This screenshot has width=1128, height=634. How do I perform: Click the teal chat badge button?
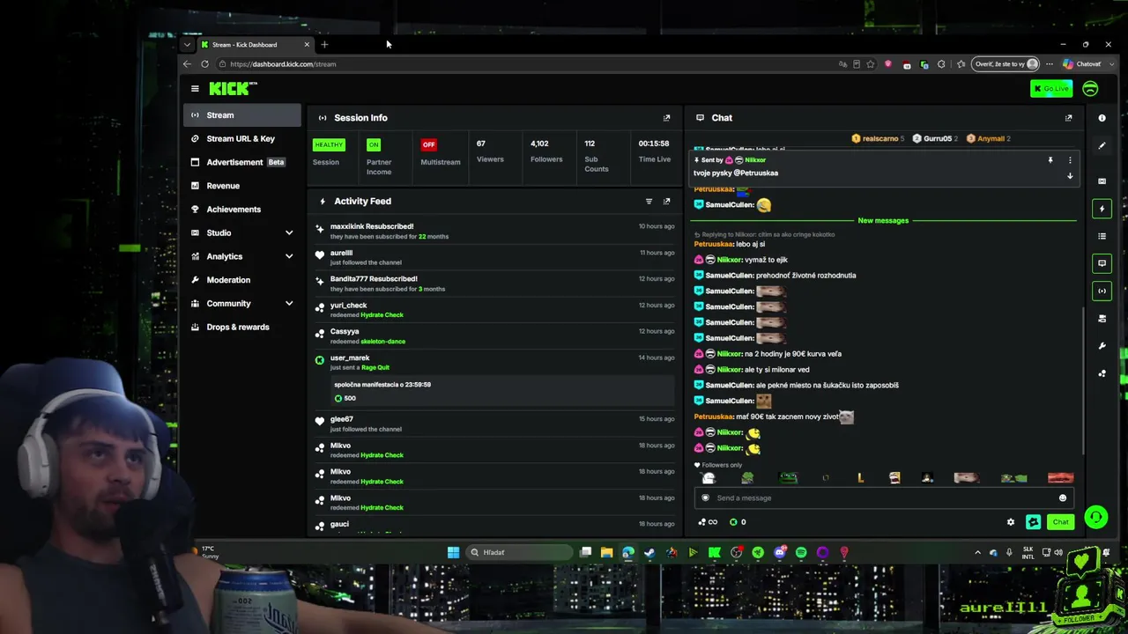(x=1033, y=522)
